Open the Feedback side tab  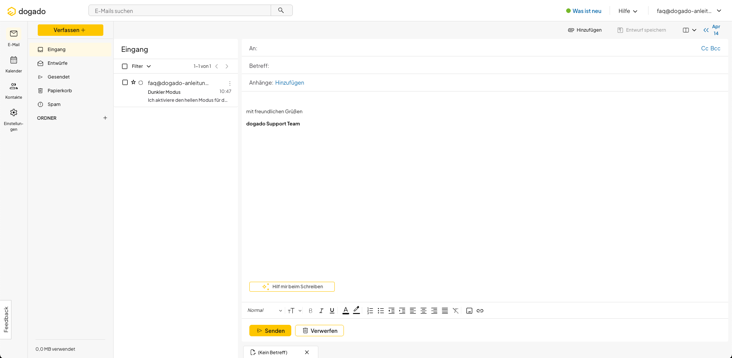tap(6, 319)
